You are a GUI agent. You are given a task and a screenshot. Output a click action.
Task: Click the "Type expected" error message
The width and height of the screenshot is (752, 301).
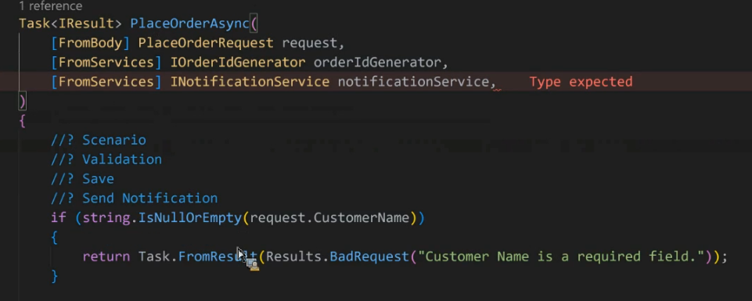pyautogui.click(x=581, y=82)
